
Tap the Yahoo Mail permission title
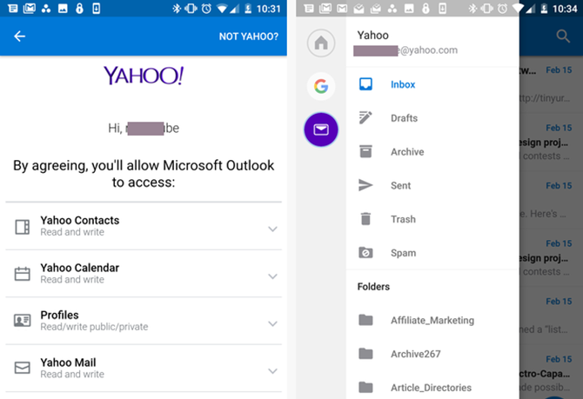pyautogui.click(x=68, y=362)
